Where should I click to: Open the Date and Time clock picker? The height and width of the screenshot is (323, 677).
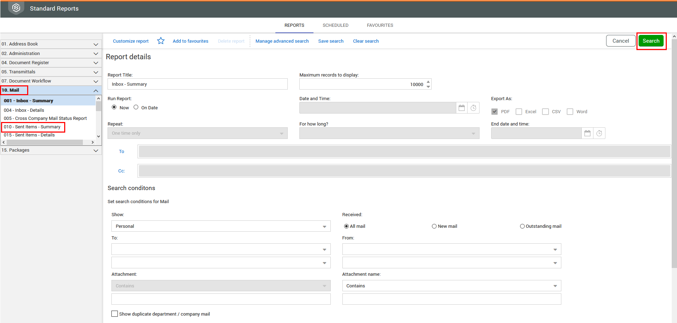coord(474,108)
